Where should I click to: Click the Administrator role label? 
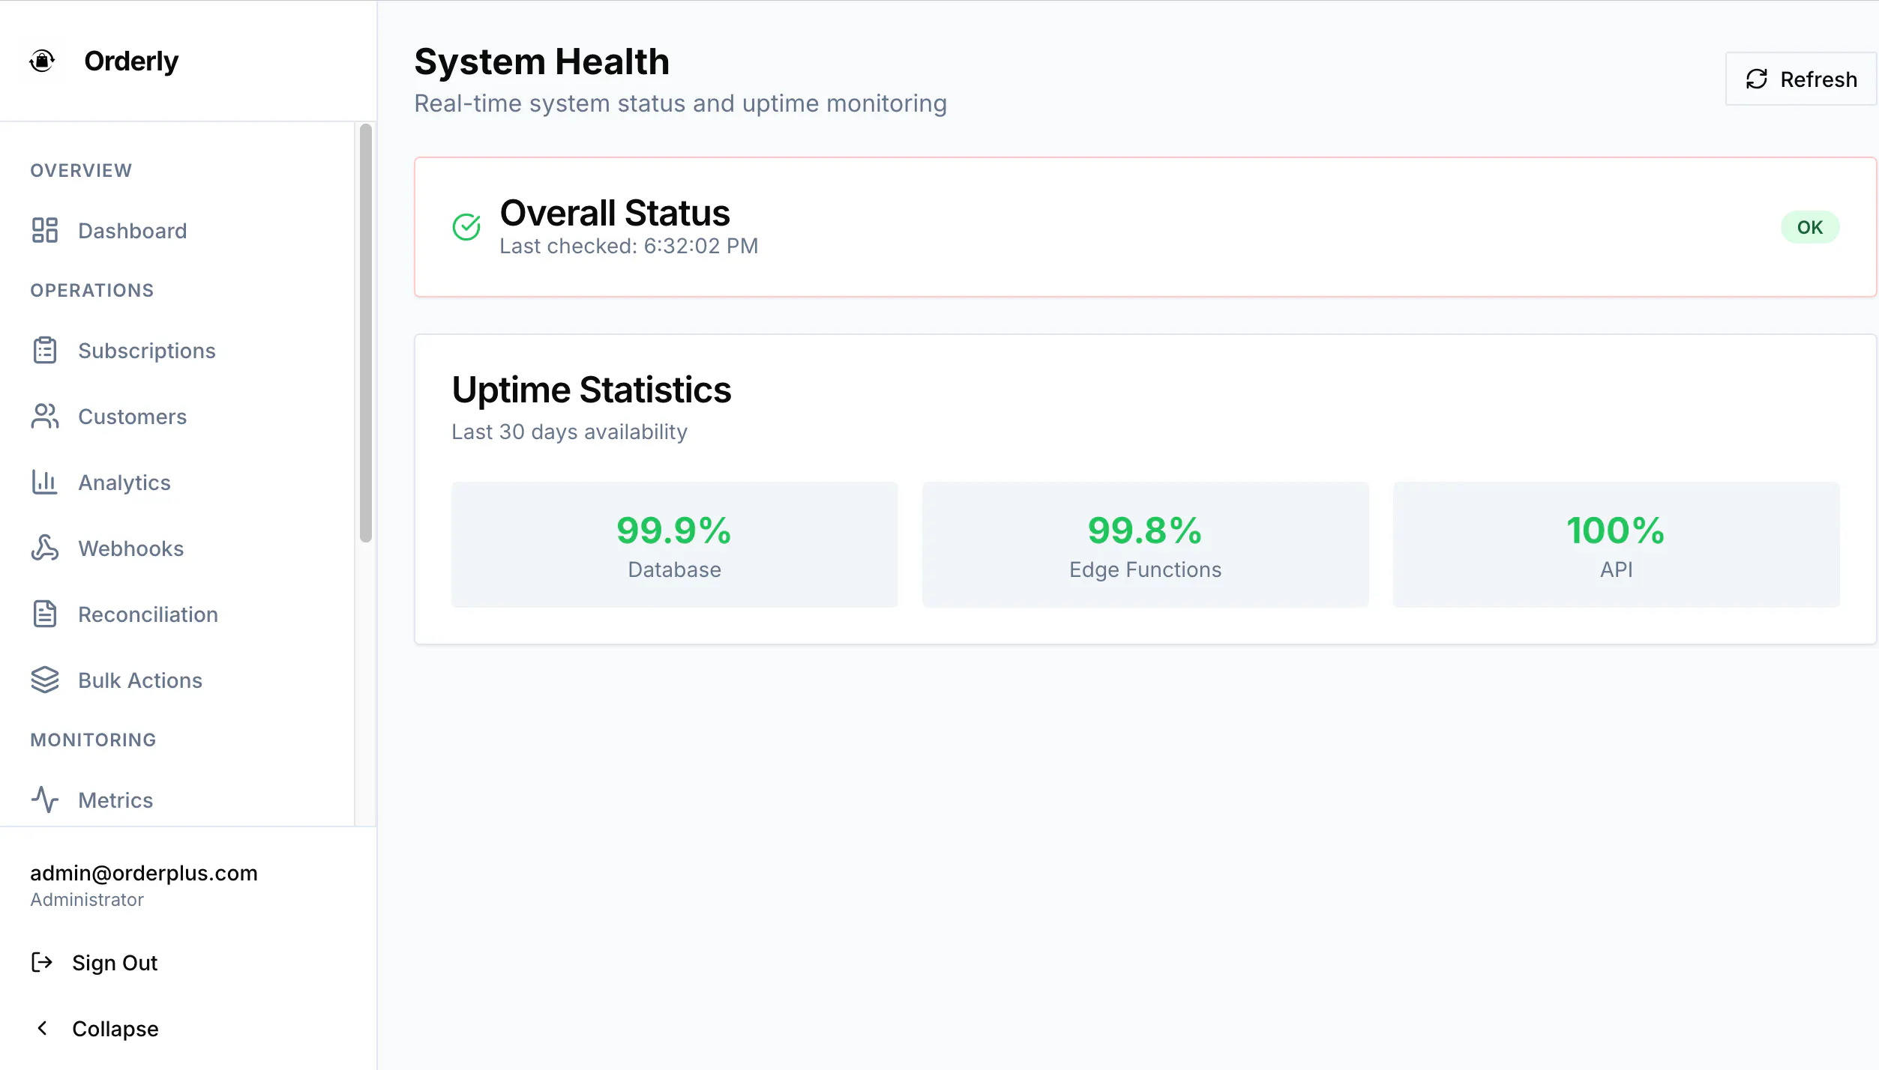87,899
